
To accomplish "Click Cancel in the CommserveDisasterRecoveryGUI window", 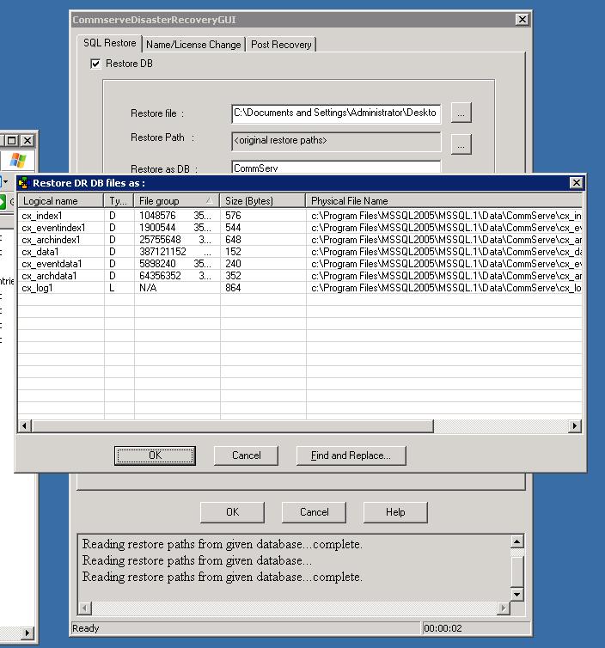I will click(314, 512).
